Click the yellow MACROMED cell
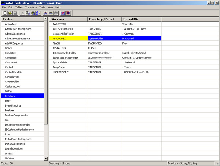220x166 pixels. 69,38
